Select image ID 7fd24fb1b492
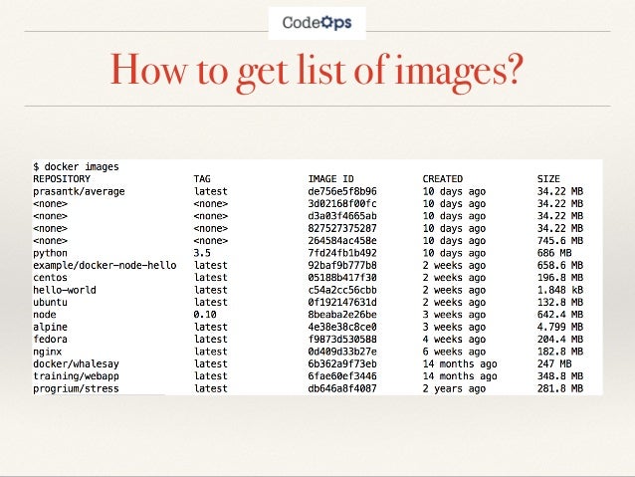This screenshot has height=477, width=635. click(342, 253)
